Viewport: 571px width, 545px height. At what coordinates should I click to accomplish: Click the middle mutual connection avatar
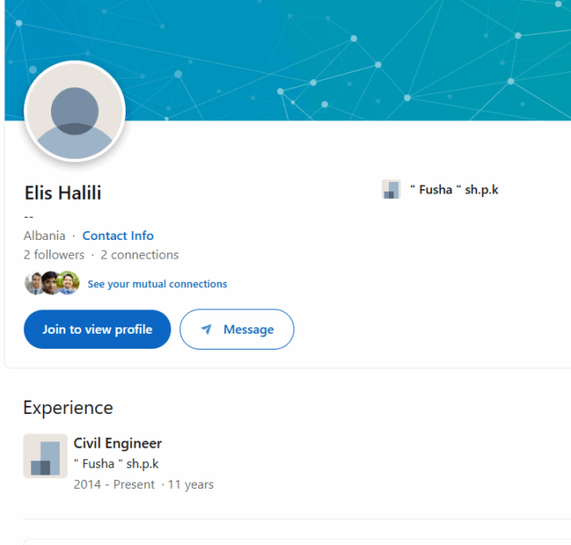pyautogui.click(x=51, y=283)
